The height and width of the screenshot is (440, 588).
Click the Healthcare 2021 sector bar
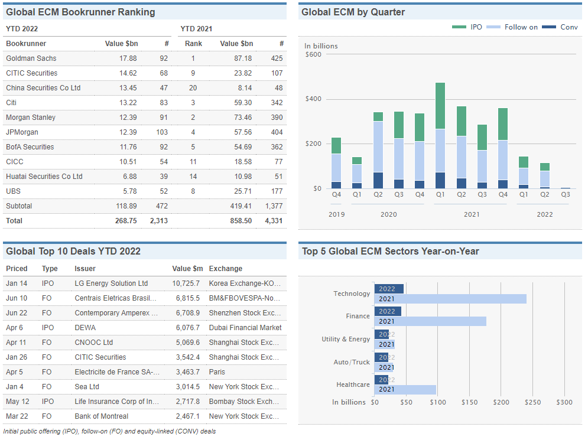point(405,389)
